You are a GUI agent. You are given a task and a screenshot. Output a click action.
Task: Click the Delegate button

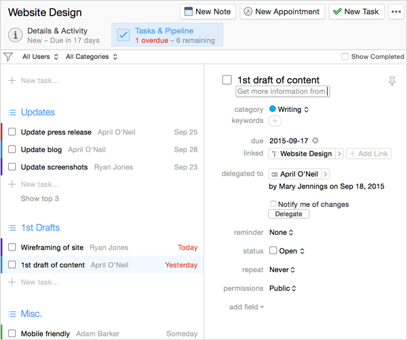click(x=289, y=214)
